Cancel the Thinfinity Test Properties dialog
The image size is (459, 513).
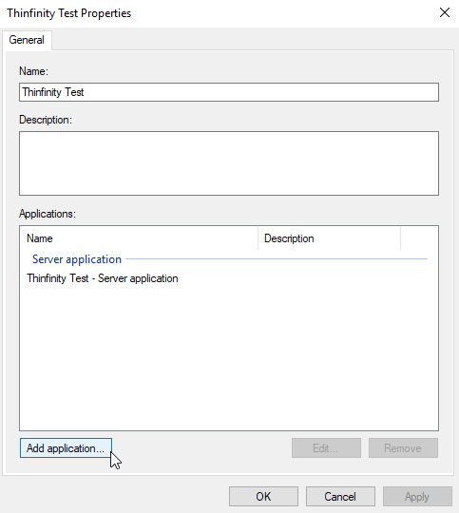point(340,496)
